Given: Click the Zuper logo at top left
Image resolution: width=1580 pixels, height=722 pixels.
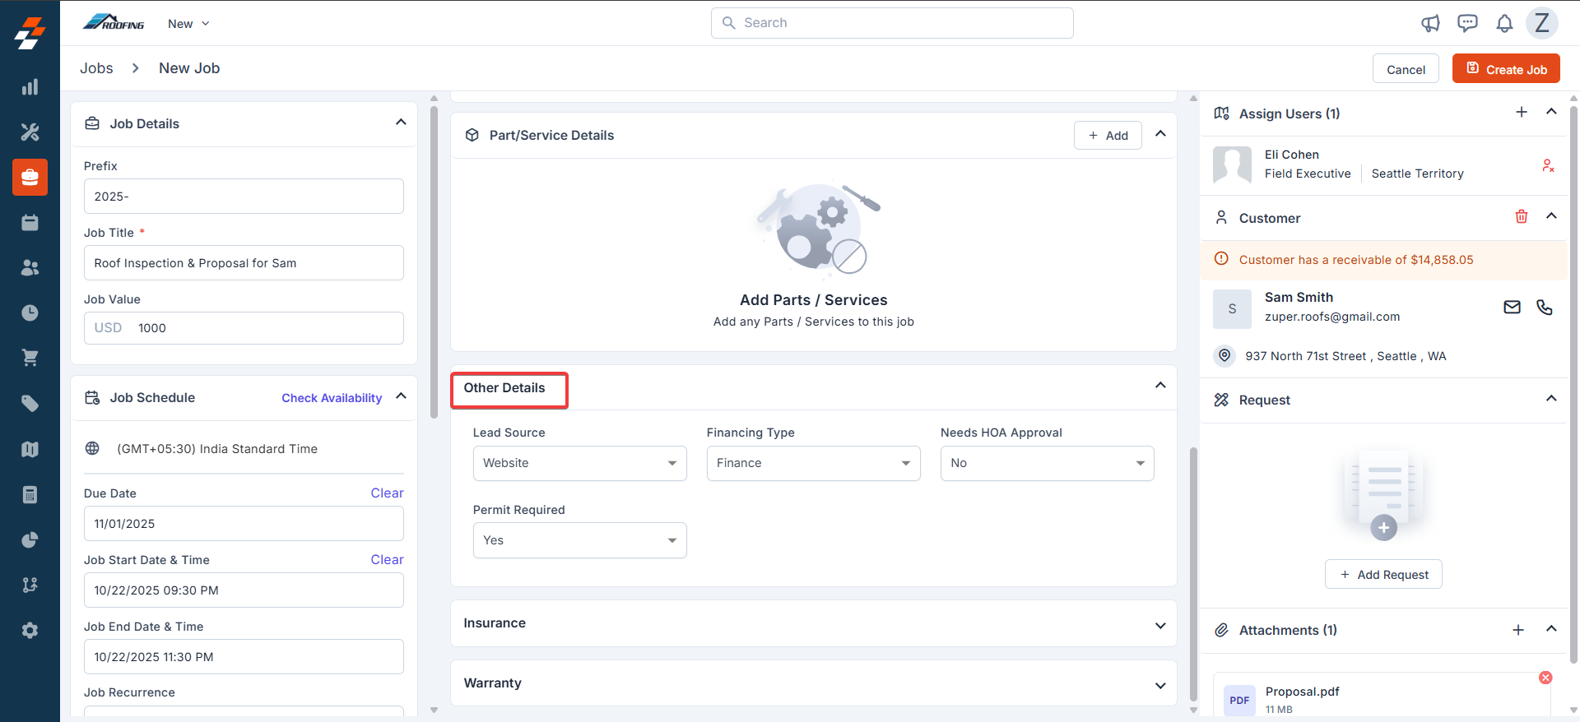Looking at the screenshot, I should click(30, 33).
